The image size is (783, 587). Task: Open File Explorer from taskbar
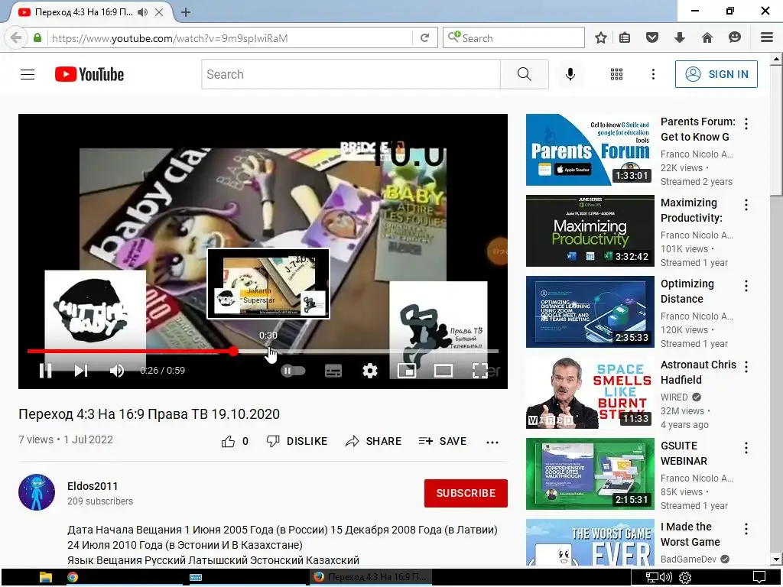[x=45, y=578]
